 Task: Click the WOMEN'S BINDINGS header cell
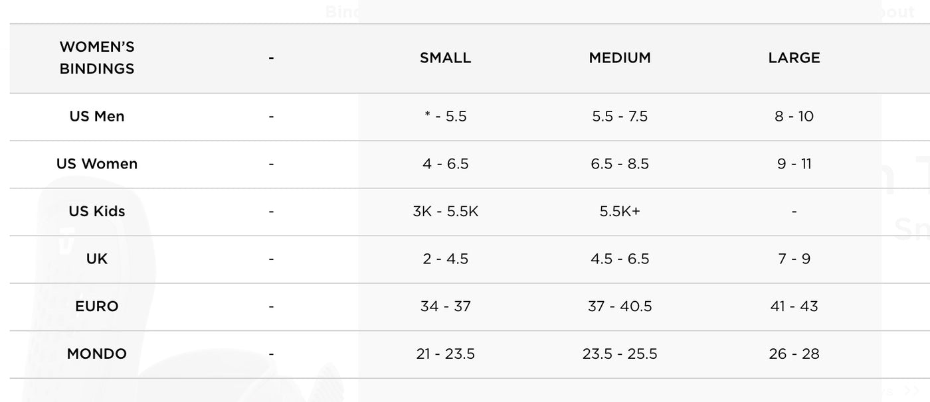click(x=97, y=58)
